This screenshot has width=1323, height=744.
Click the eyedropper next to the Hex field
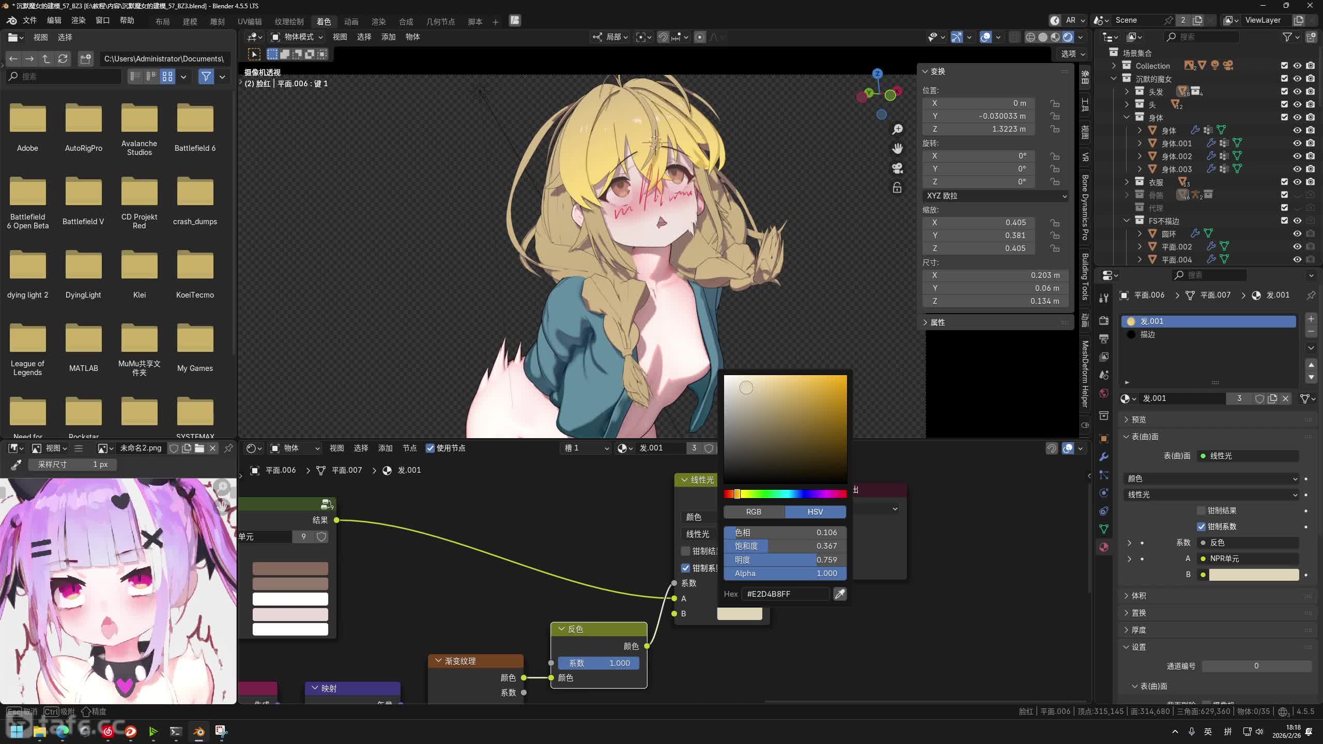(840, 594)
